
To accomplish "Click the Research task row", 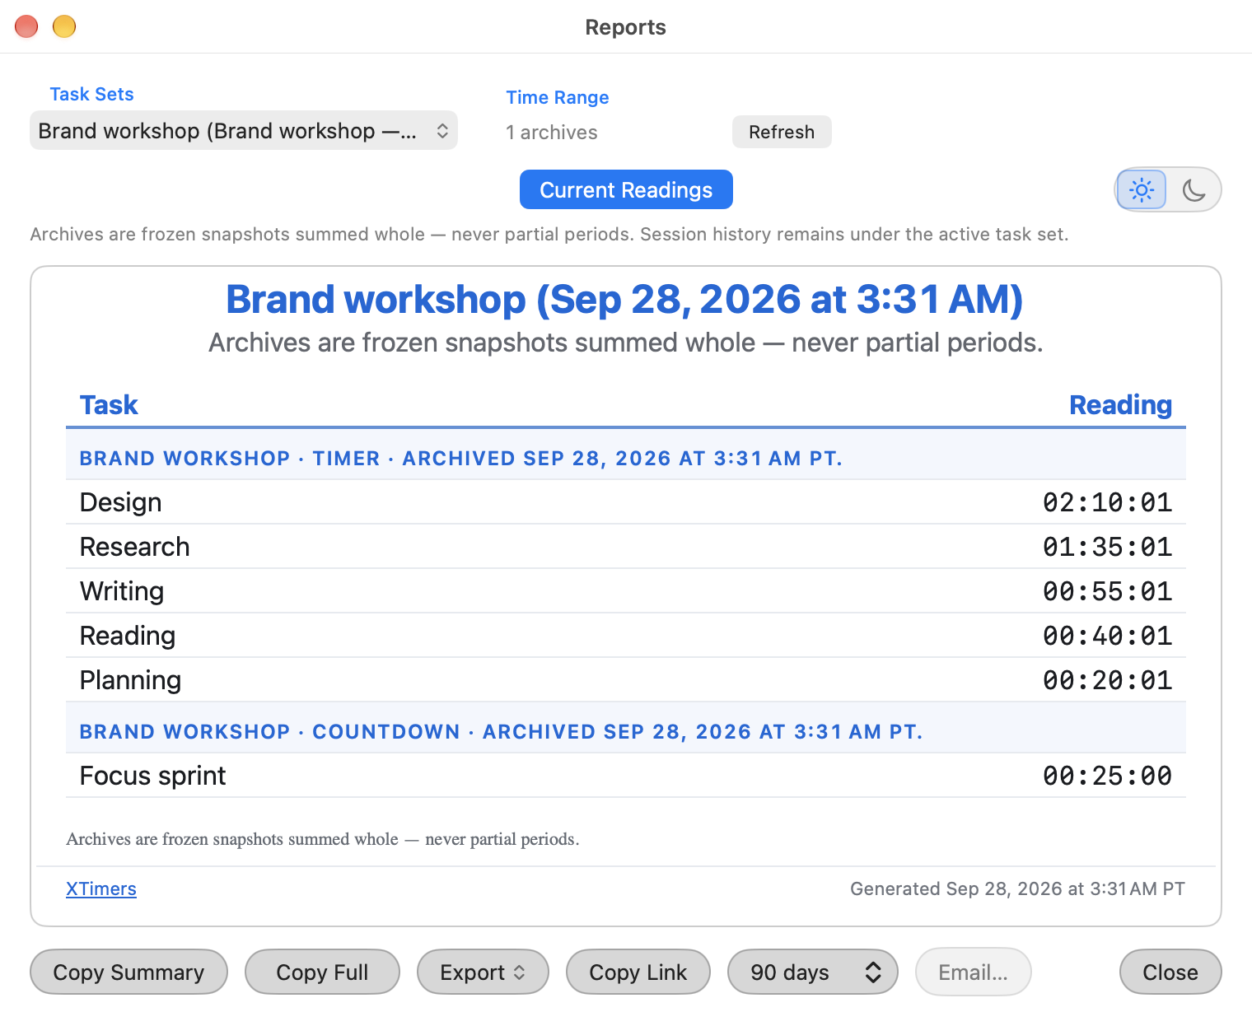I will [626, 547].
